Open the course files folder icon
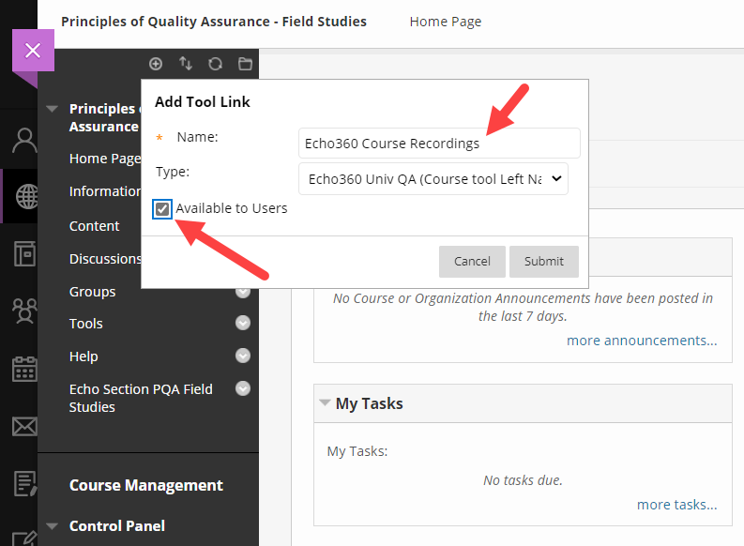Viewport: 744px width, 546px height. point(245,64)
